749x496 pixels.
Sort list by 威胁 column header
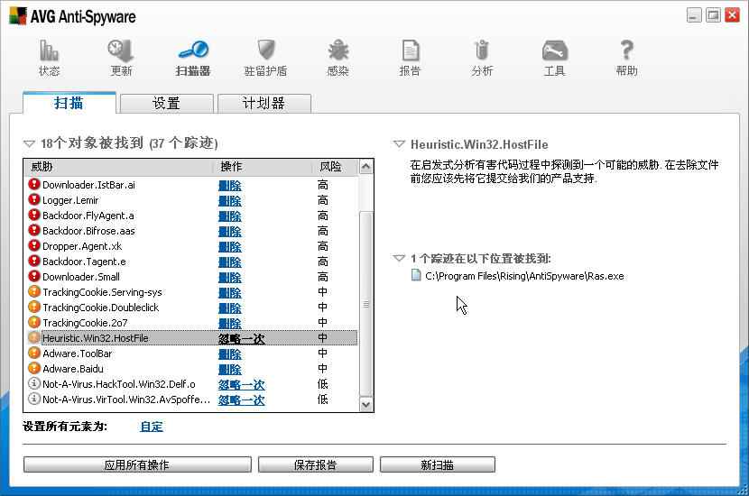(118, 167)
